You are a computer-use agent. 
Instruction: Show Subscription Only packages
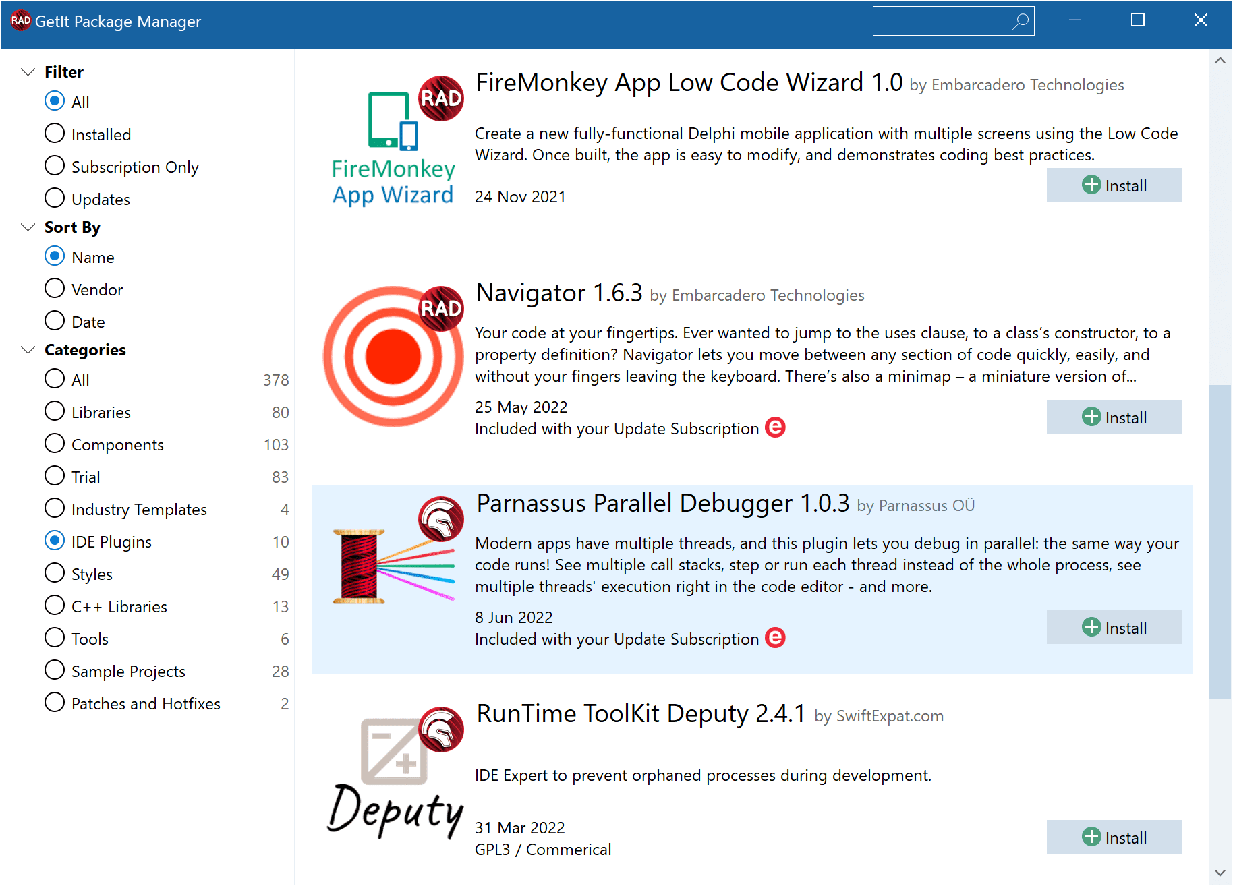(55, 166)
